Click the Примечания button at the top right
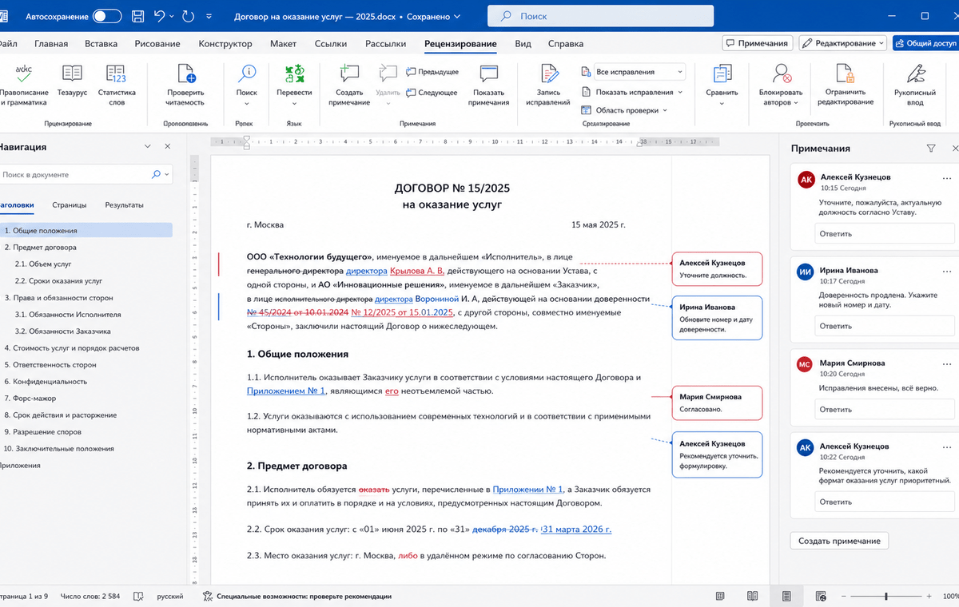The height and width of the screenshot is (607, 959). (757, 43)
